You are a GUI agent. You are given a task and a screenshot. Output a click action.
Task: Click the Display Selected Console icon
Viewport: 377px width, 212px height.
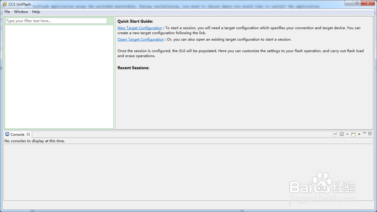(x=342, y=134)
